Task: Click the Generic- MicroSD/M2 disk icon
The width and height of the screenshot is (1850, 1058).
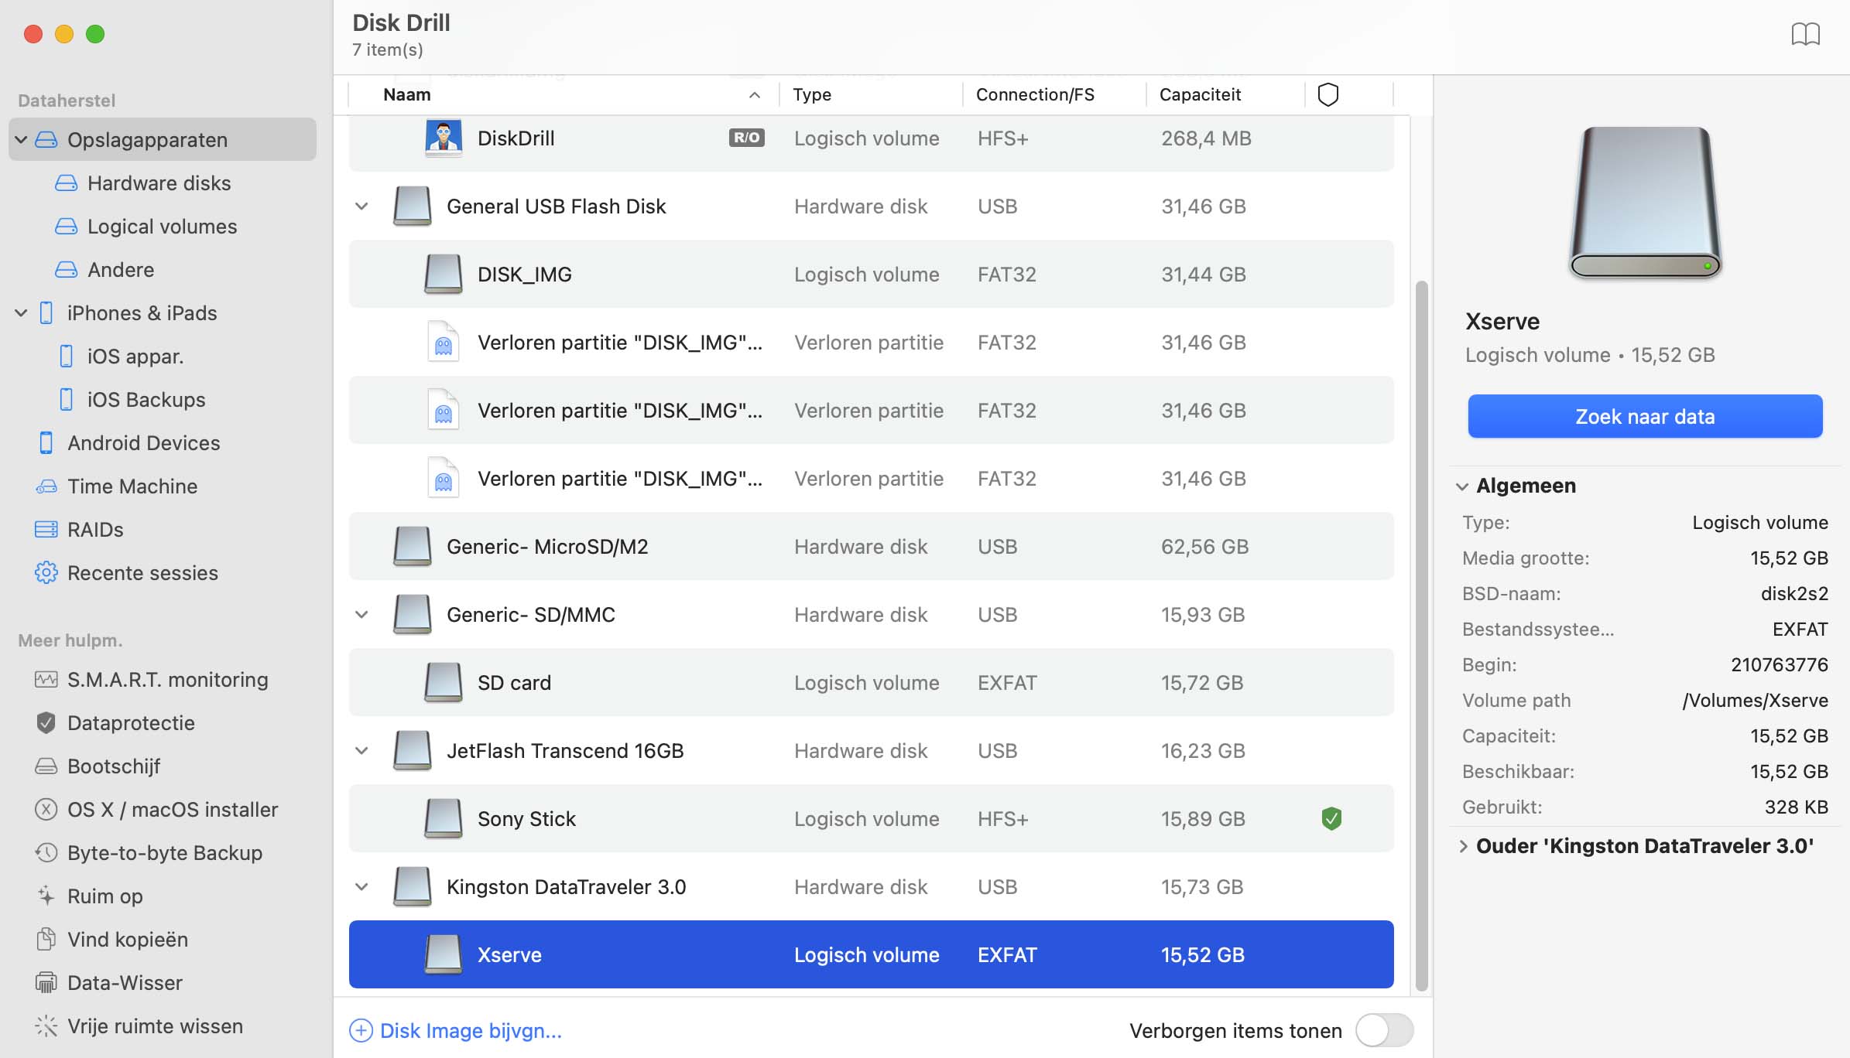Action: 413,547
